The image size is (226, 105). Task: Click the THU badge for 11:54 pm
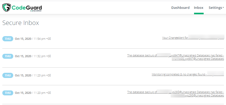click(x=8, y=39)
